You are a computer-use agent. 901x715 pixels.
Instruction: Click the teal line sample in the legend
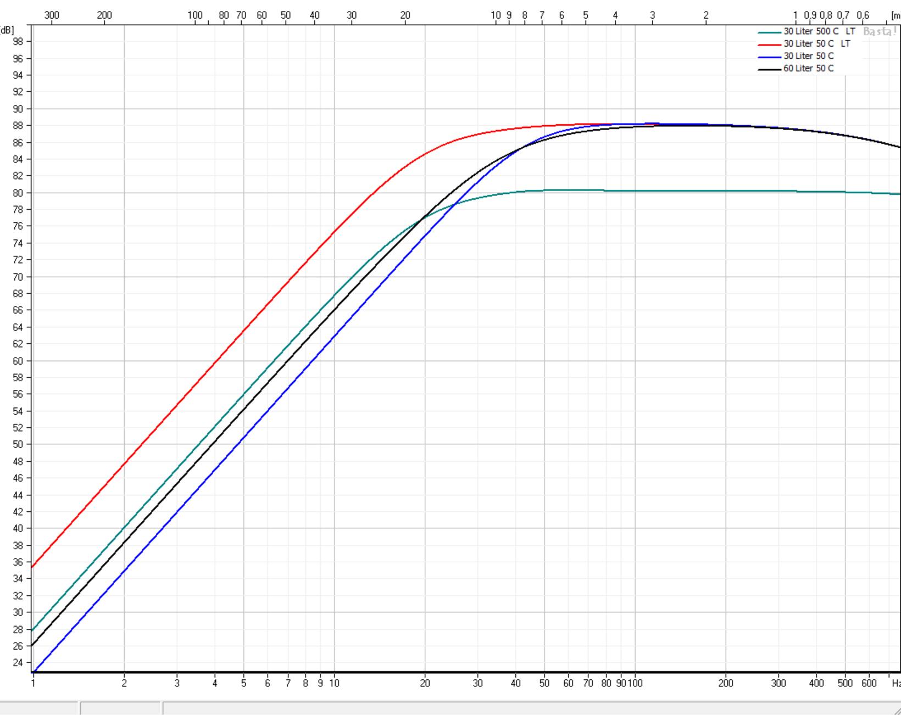(769, 32)
